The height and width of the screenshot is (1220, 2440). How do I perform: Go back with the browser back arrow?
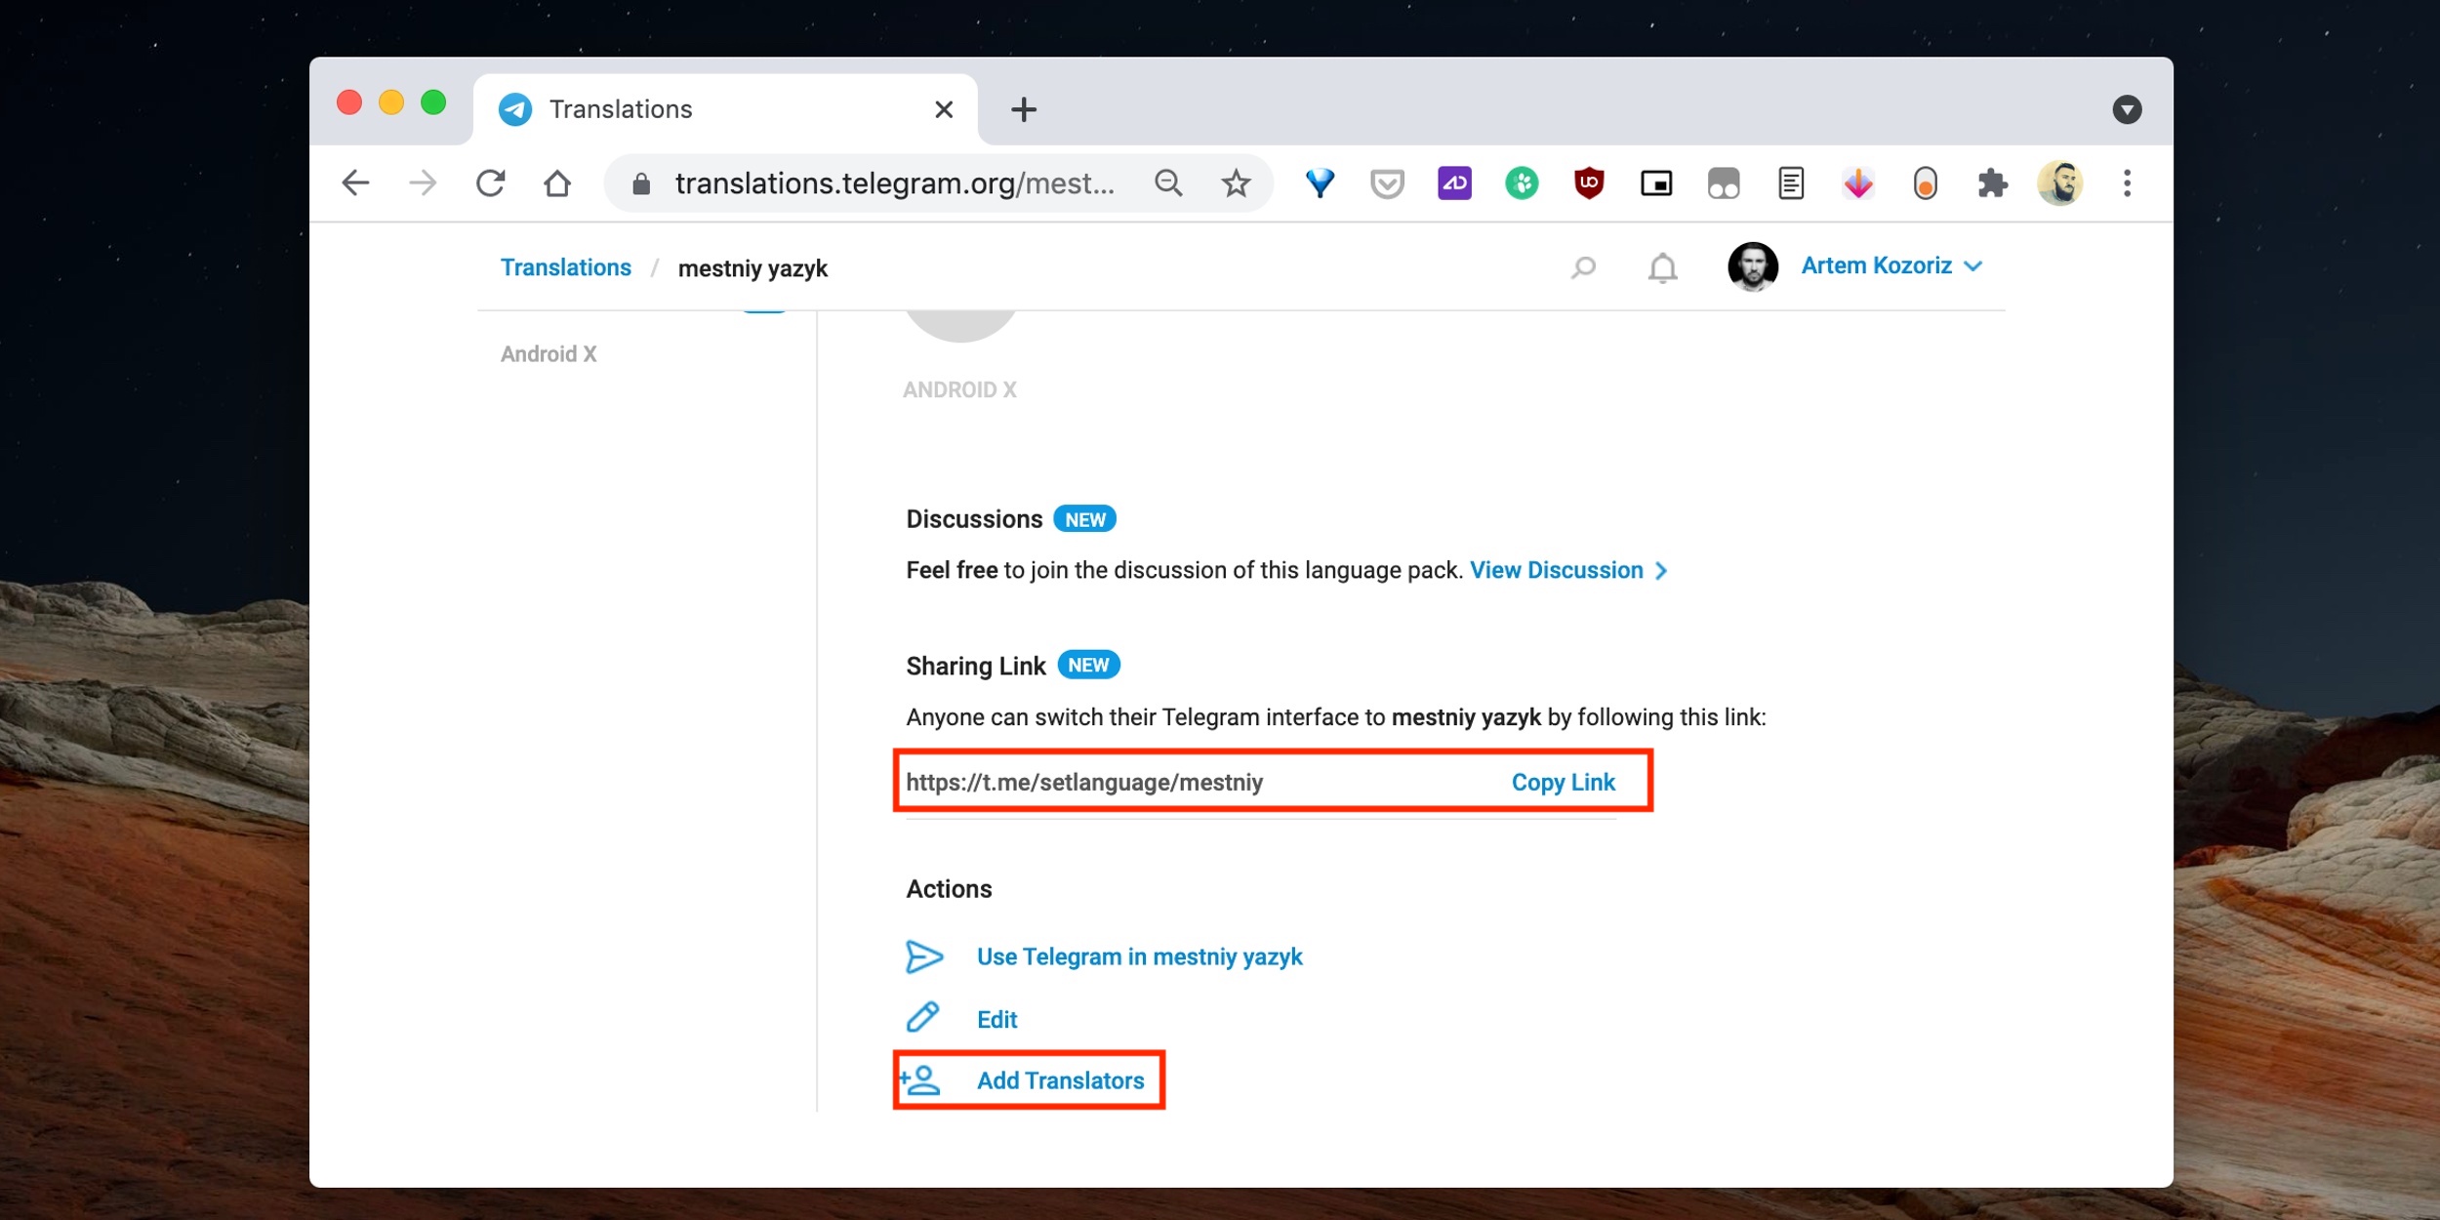point(355,183)
